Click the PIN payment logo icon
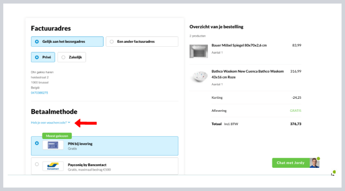 [53, 145]
